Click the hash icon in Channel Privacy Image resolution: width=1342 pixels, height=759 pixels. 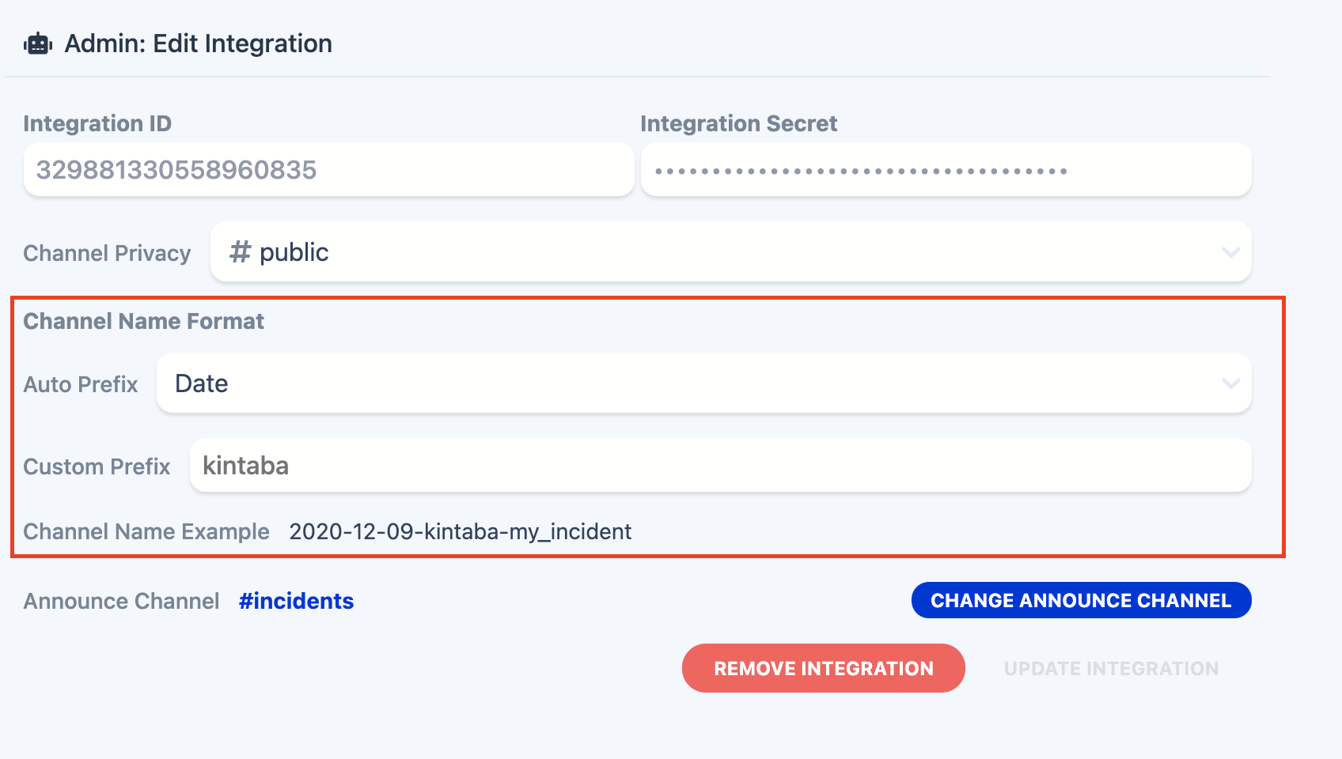[240, 252]
